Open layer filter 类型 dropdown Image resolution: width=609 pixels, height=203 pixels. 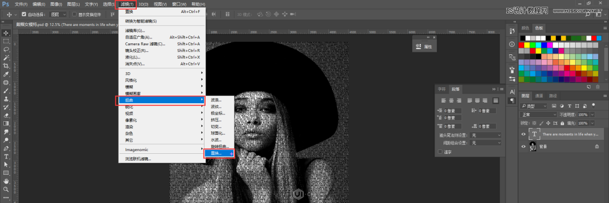click(x=533, y=106)
